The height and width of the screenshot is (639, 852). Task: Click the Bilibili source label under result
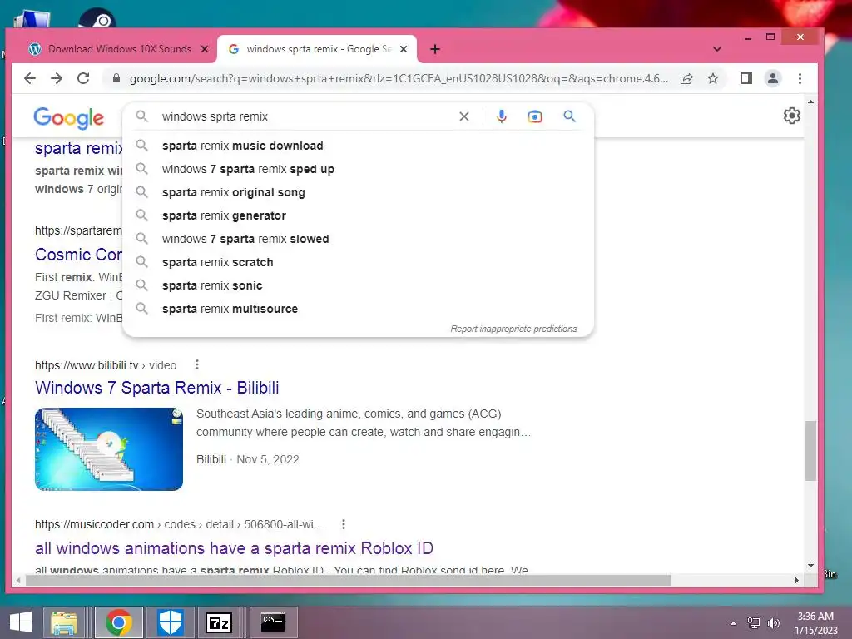tap(211, 459)
